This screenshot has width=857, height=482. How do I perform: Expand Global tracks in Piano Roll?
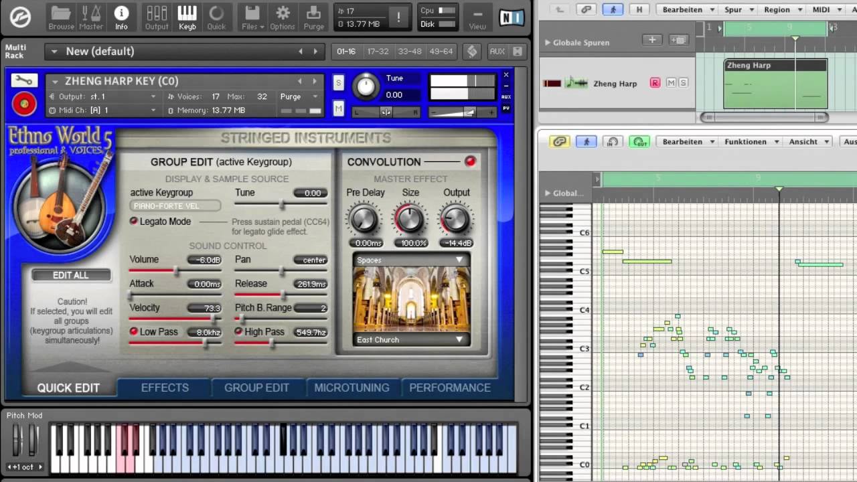548,193
